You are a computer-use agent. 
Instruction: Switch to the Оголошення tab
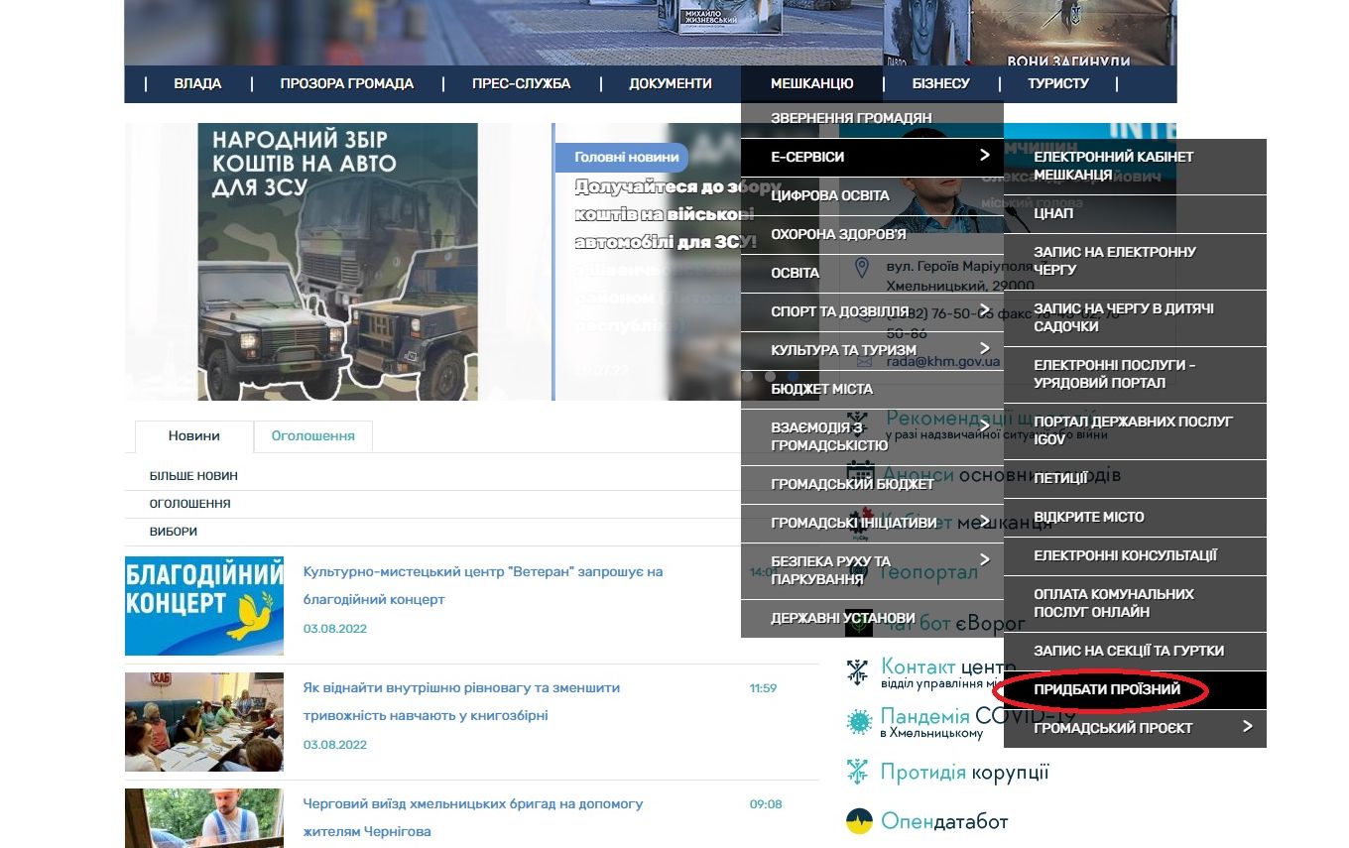tap(313, 436)
